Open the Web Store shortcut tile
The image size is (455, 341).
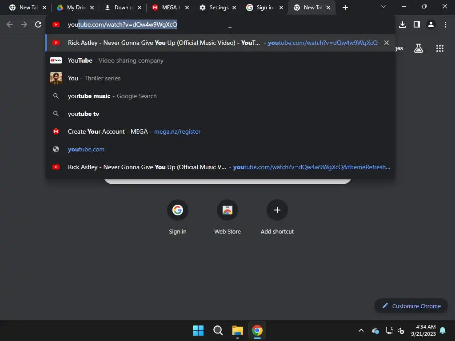(227, 218)
